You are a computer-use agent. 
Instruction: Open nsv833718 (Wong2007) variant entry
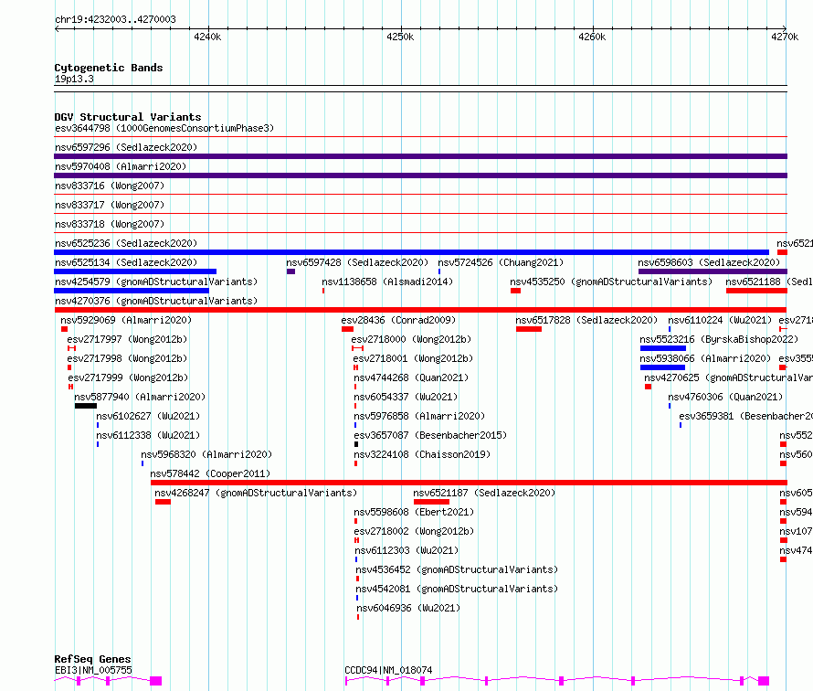[110, 224]
